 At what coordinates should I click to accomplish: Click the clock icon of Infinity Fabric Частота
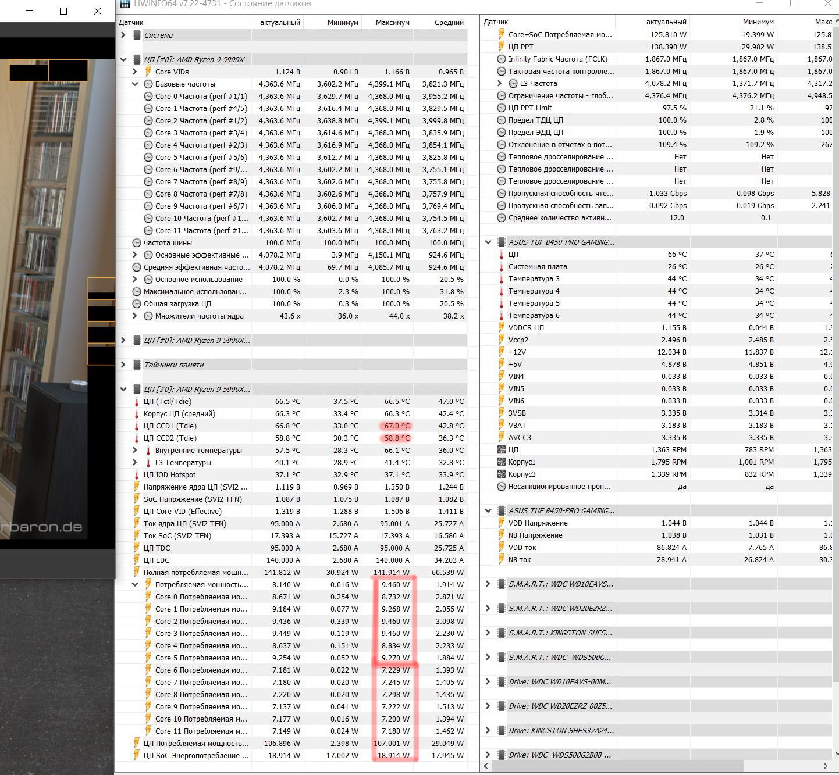click(x=502, y=59)
